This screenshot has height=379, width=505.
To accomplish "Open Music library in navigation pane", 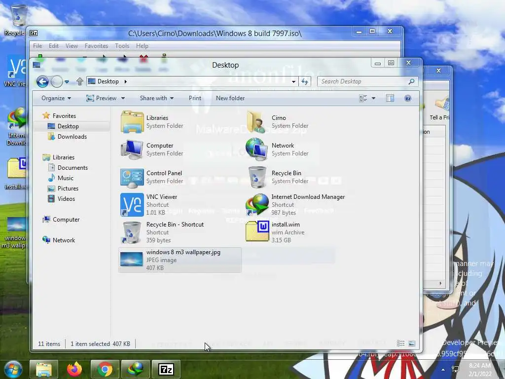I will point(61,178).
